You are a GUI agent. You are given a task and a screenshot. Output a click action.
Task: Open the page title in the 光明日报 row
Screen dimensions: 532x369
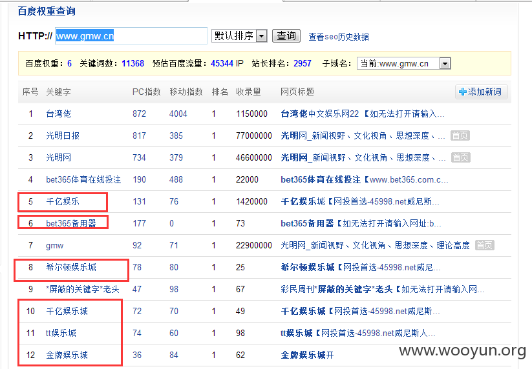[x=363, y=135]
